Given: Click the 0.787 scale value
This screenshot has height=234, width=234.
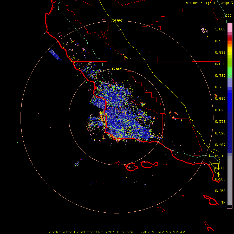Looking at the screenshot, I should click(x=220, y=75).
